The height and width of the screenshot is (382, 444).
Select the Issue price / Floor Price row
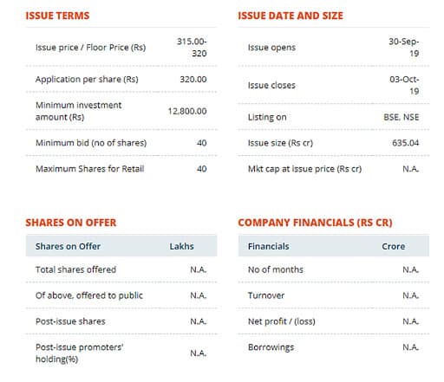tap(121, 48)
